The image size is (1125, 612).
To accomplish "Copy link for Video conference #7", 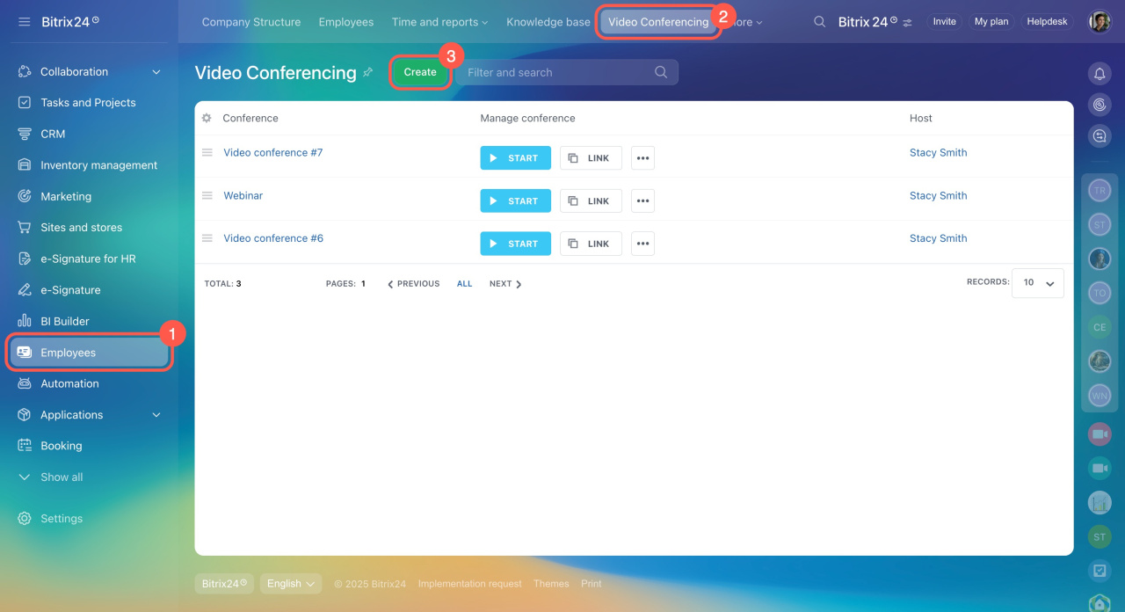I will tap(591, 158).
